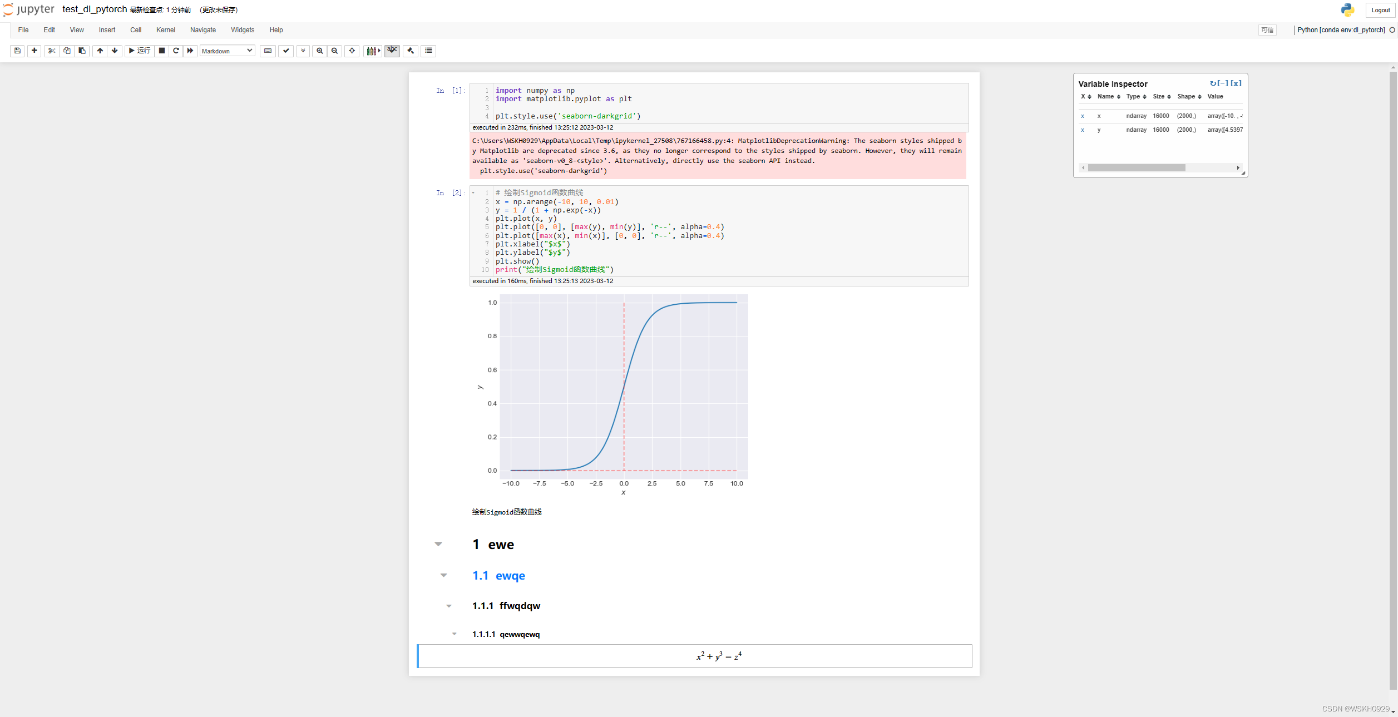Screen dimensions: 1398x717
Task: Collapse the '1.1.1.1 qewwqewq' heading section
Action: (455, 634)
